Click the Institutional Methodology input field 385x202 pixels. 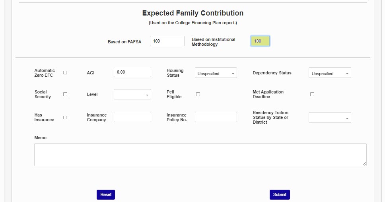[260, 41]
